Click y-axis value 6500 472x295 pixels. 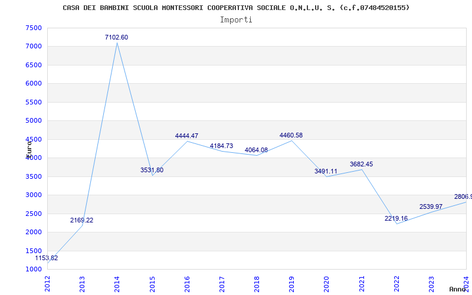[34, 65]
